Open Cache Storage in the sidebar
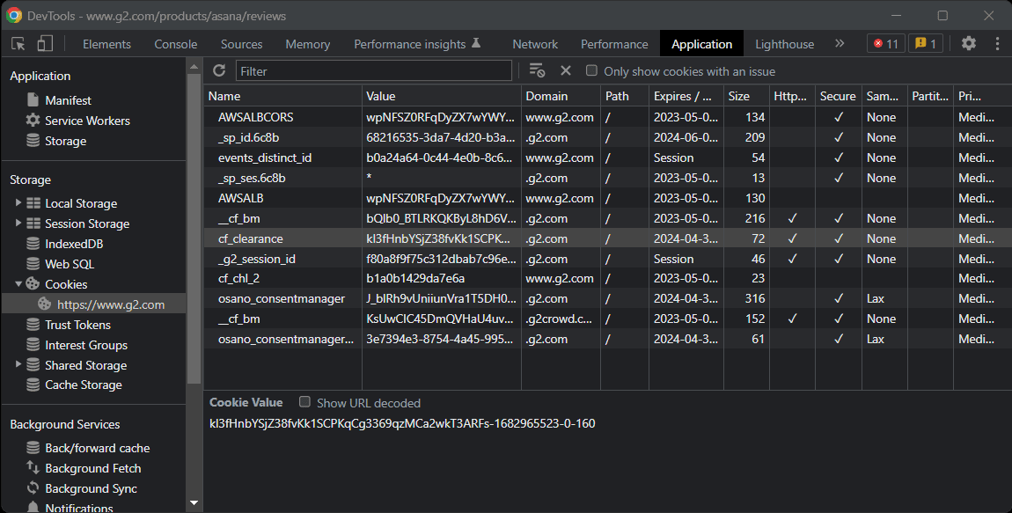Screen dimensions: 1012x513 click(84, 385)
